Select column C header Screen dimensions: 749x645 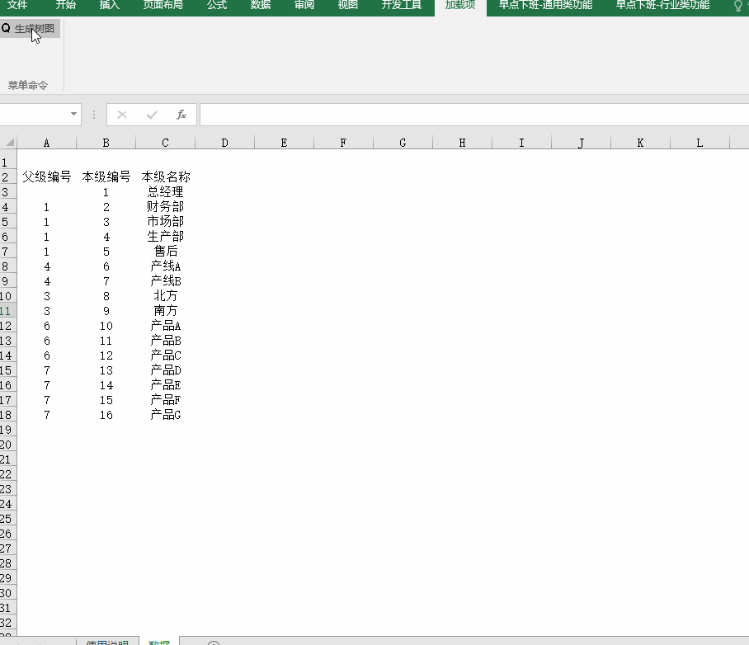click(x=165, y=143)
